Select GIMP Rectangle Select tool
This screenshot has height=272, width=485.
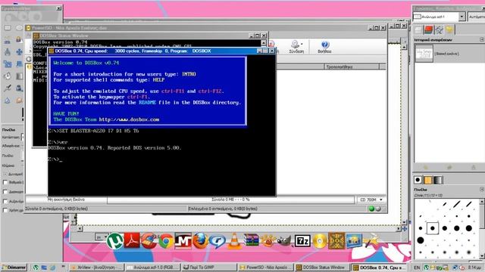[8, 28]
